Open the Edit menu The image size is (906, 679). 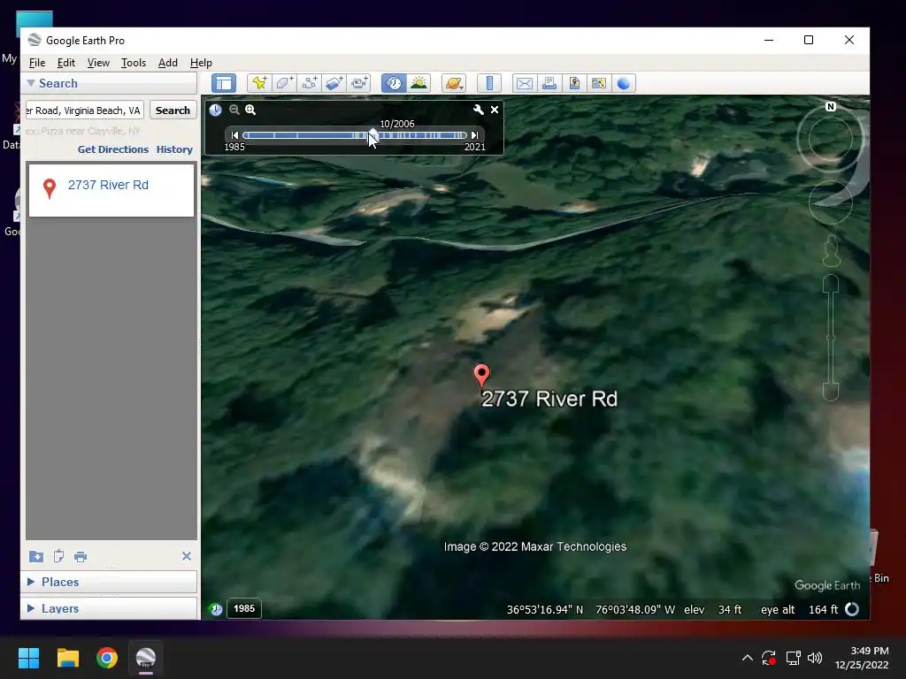65,63
